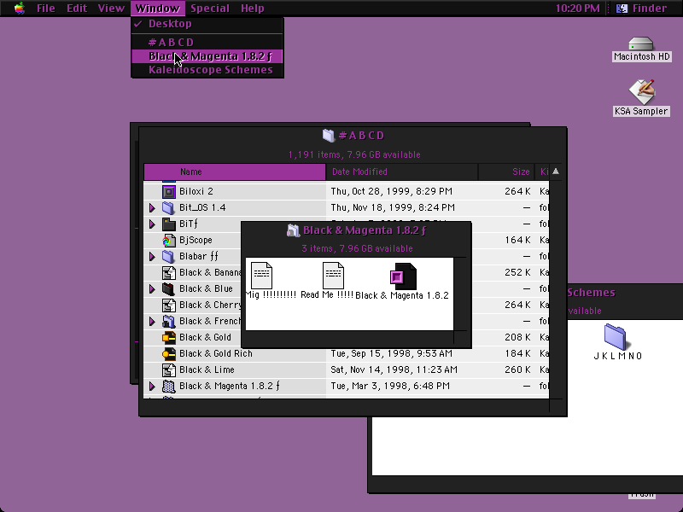Click the Black & Magenta 1.8.2 ƒ row folder icon
The width and height of the screenshot is (683, 512).
168,387
